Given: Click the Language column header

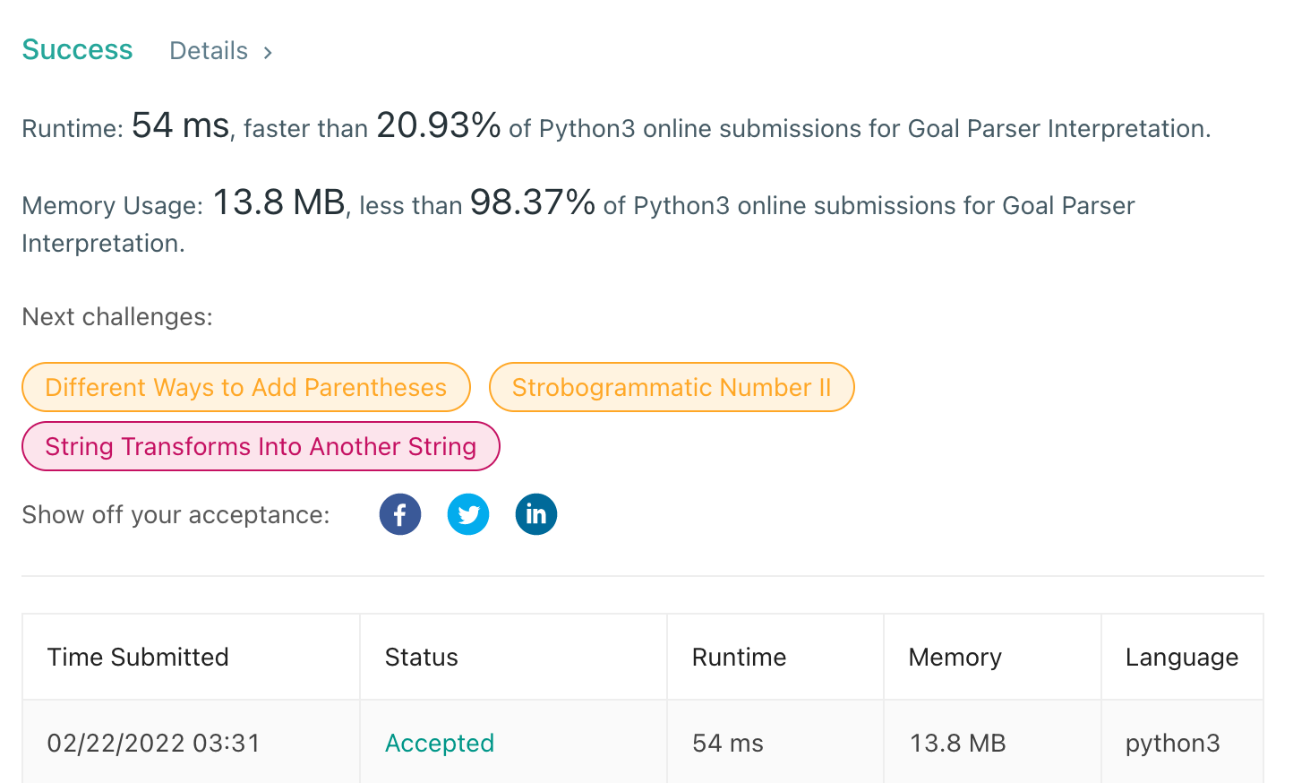Looking at the screenshot, I should [x=1181, y=657].
